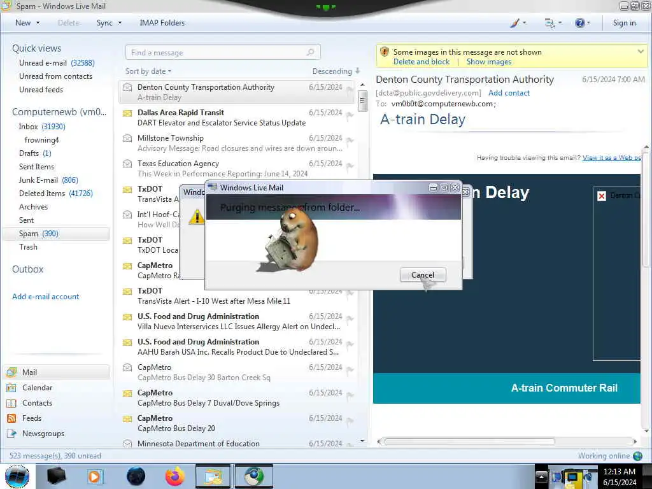The image size is (652, 489).
Task: Select the AAHU Barah USA recall message
Action: 237,347
